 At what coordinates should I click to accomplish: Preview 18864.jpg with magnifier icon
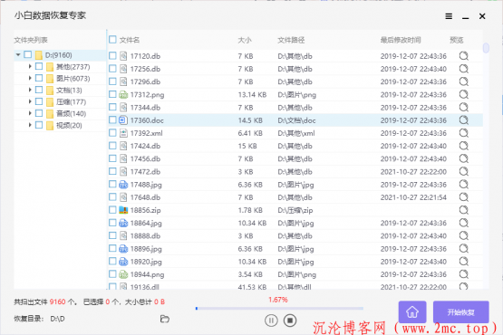point(463,223)
